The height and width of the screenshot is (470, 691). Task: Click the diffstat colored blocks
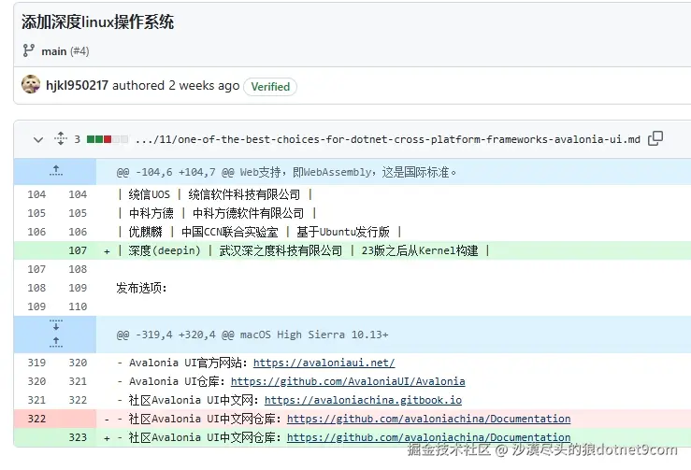(108, 139)
